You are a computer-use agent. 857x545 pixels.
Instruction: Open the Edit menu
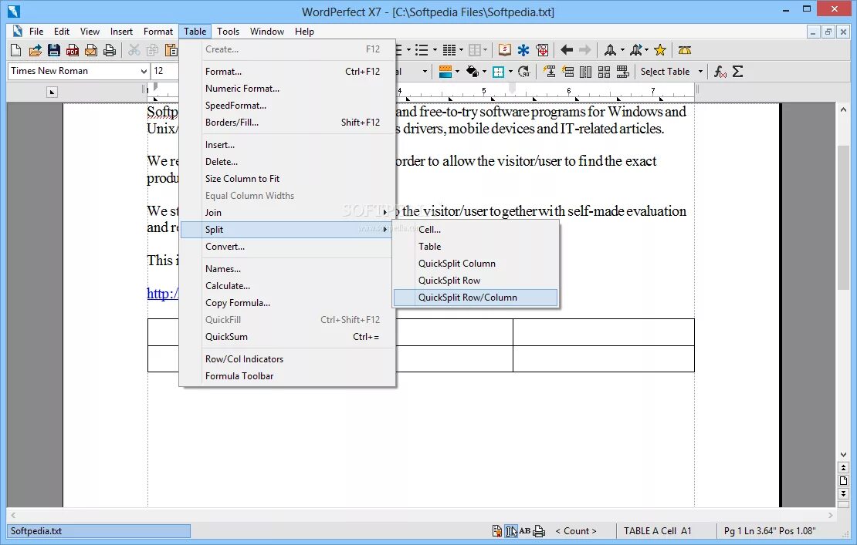click(x=61, y=32)
